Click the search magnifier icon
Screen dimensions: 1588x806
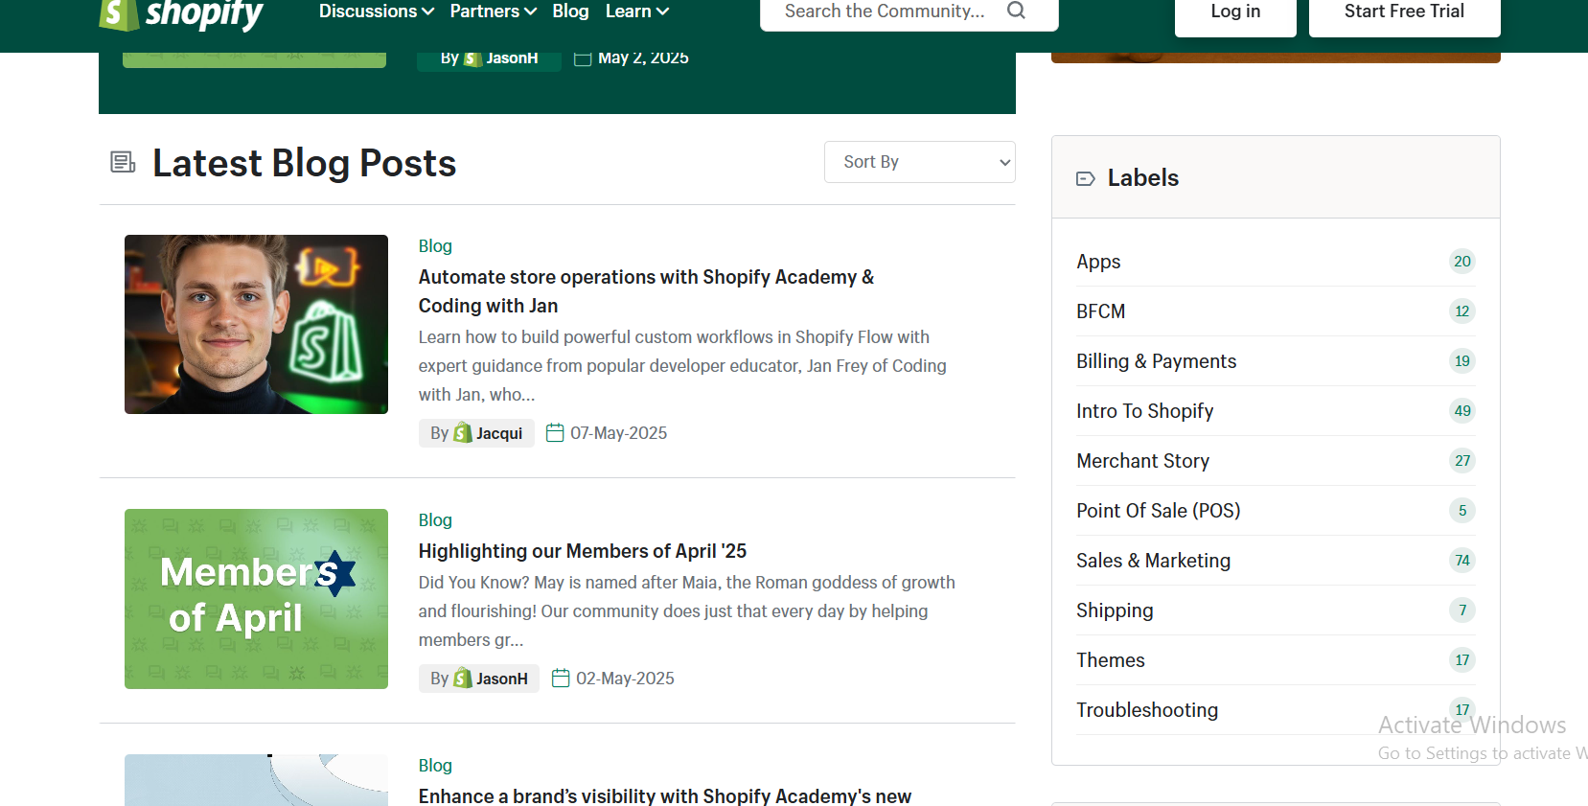point(1017,11)
